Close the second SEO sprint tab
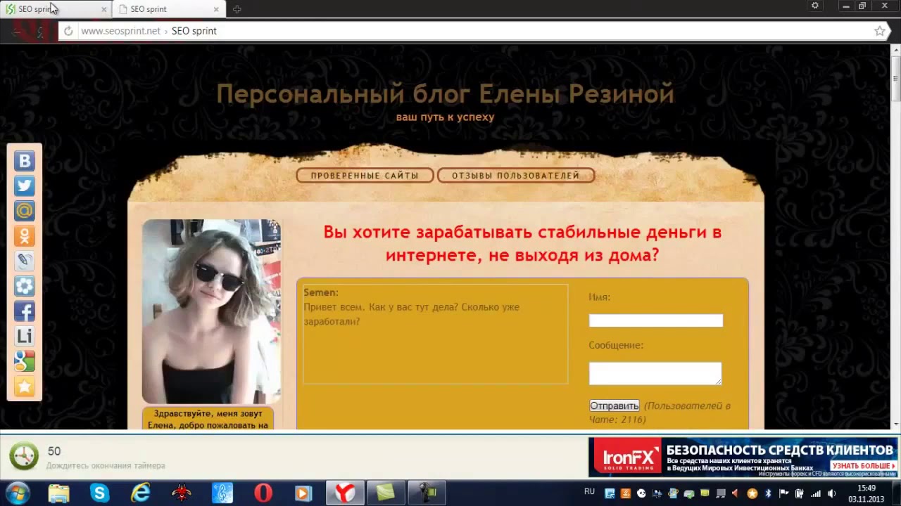The height and width of the screenshot is (506, 901). pyautogui.click(x=216, y=9)
